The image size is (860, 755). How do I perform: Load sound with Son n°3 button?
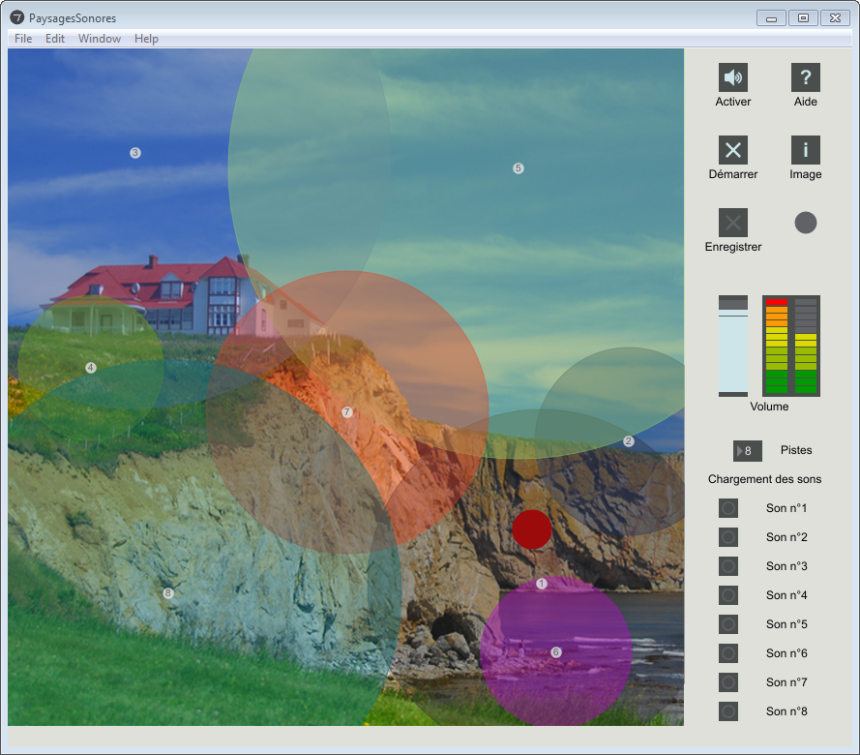728,566
